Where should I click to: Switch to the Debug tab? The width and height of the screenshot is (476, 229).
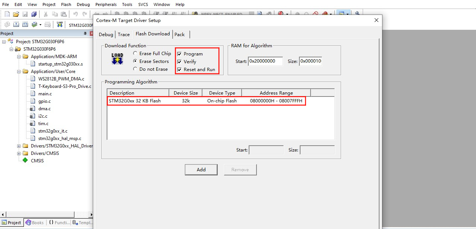click(x=106, y=34)
